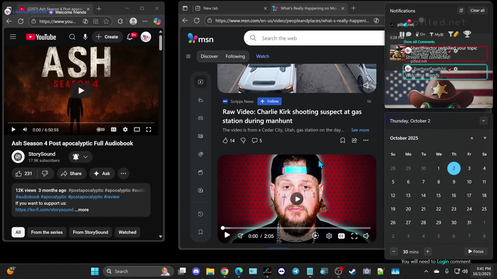Open StorySound notification bell dropdown
The height and width of the screenshot is (279, 497).
click(80, 157)
